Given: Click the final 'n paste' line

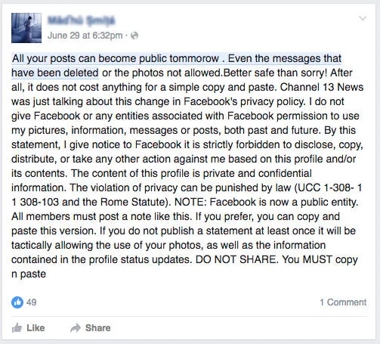Looking at the screenshot, I should [29, 274].
